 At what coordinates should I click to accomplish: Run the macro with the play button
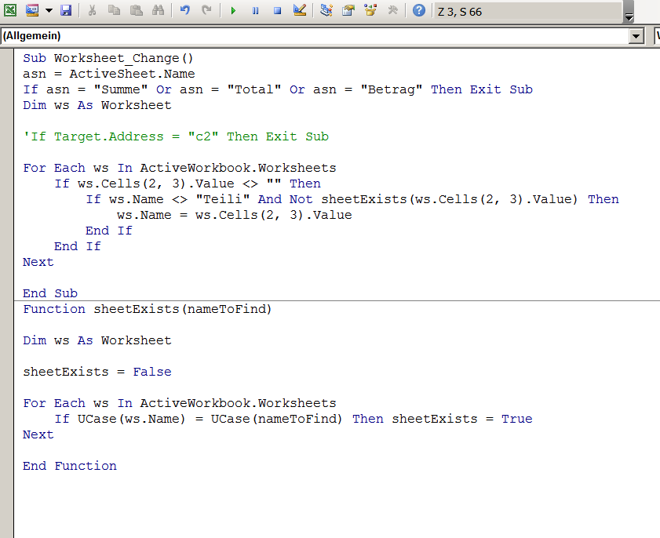click(233, 10)
